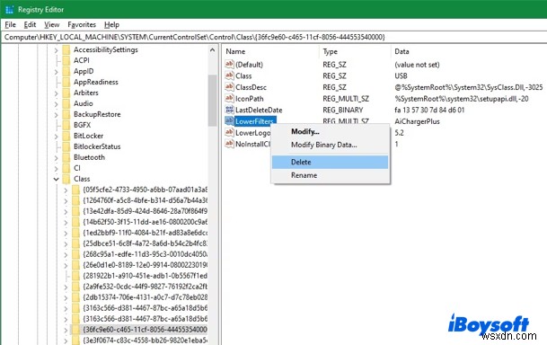Click the Class value string icon
The height and width of the screenshot is (345, 547).
[x=229, y=75]
